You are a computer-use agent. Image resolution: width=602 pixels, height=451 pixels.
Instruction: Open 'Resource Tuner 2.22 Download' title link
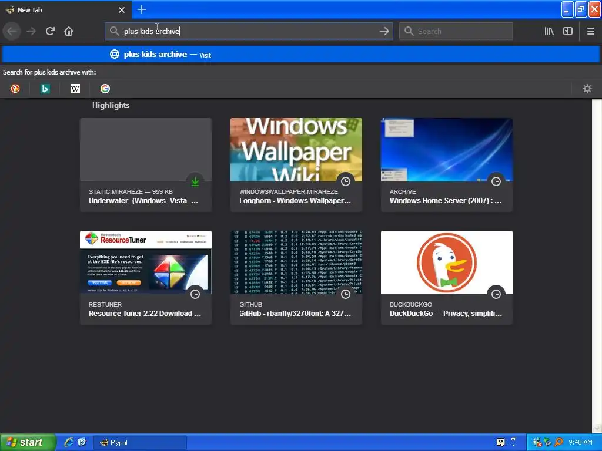pyautogui.click(x=145, y=314)
